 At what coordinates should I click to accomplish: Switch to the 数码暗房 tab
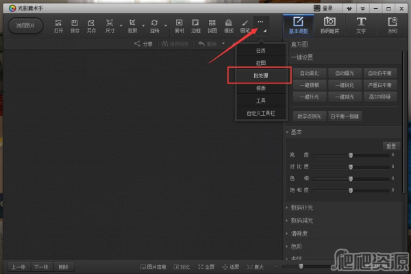point(329,26)
